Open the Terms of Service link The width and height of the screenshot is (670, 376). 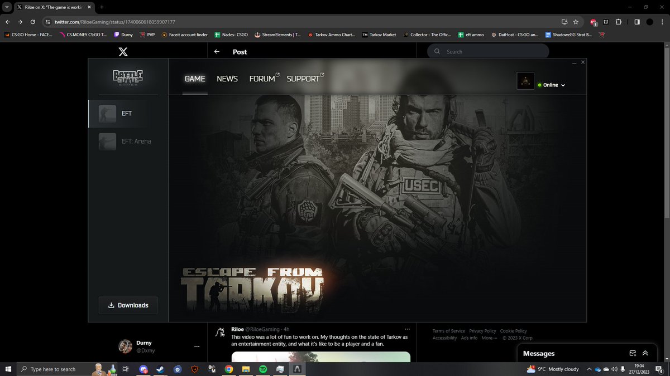tap(448, 331)
